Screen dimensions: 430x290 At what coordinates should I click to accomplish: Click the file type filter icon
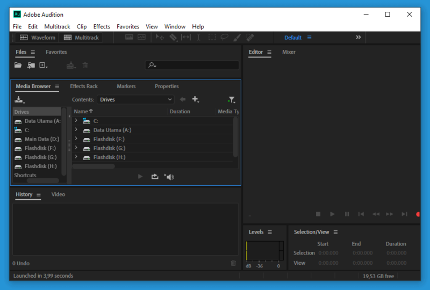232,99
